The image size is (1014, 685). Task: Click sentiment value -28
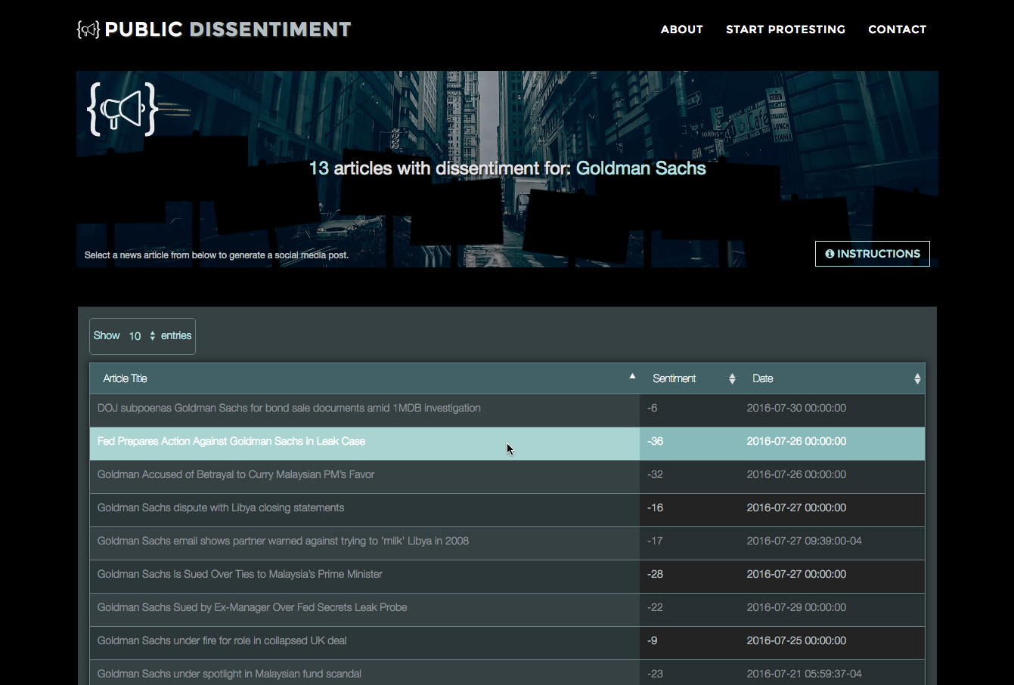coord(655,574)
